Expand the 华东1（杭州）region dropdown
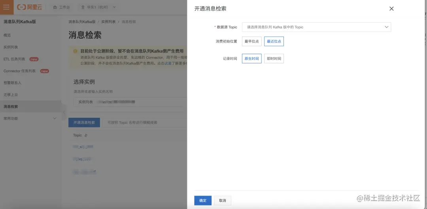The width and height of the screenshot is (427, 209). [98, 8]
